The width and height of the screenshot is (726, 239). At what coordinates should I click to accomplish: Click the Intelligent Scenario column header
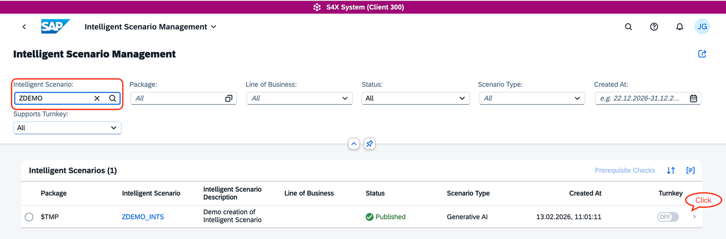151,193
